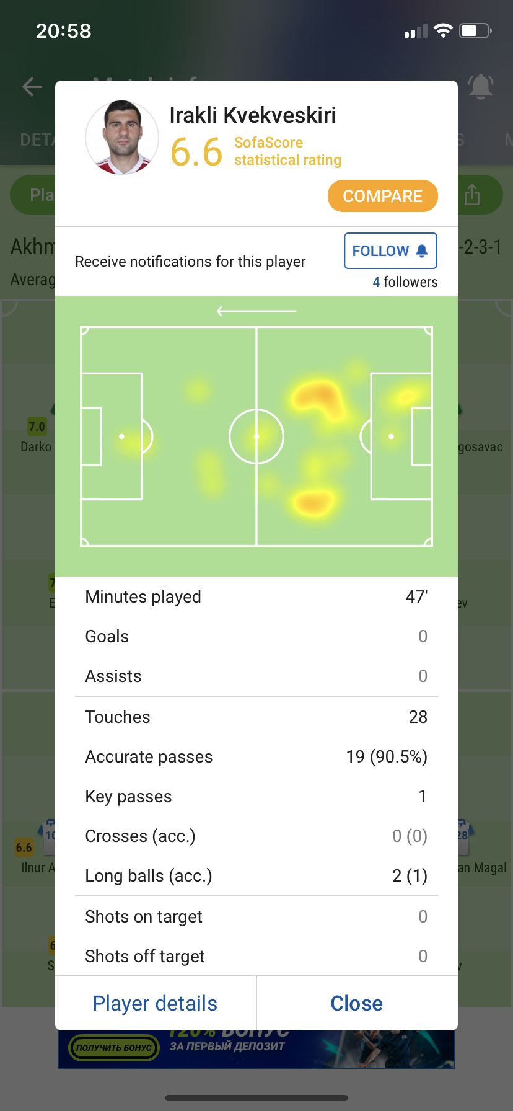The width and height of the screenshot is (513, 1111).
Task: Tap the battery status icon
Action: (x=475, y=31)
